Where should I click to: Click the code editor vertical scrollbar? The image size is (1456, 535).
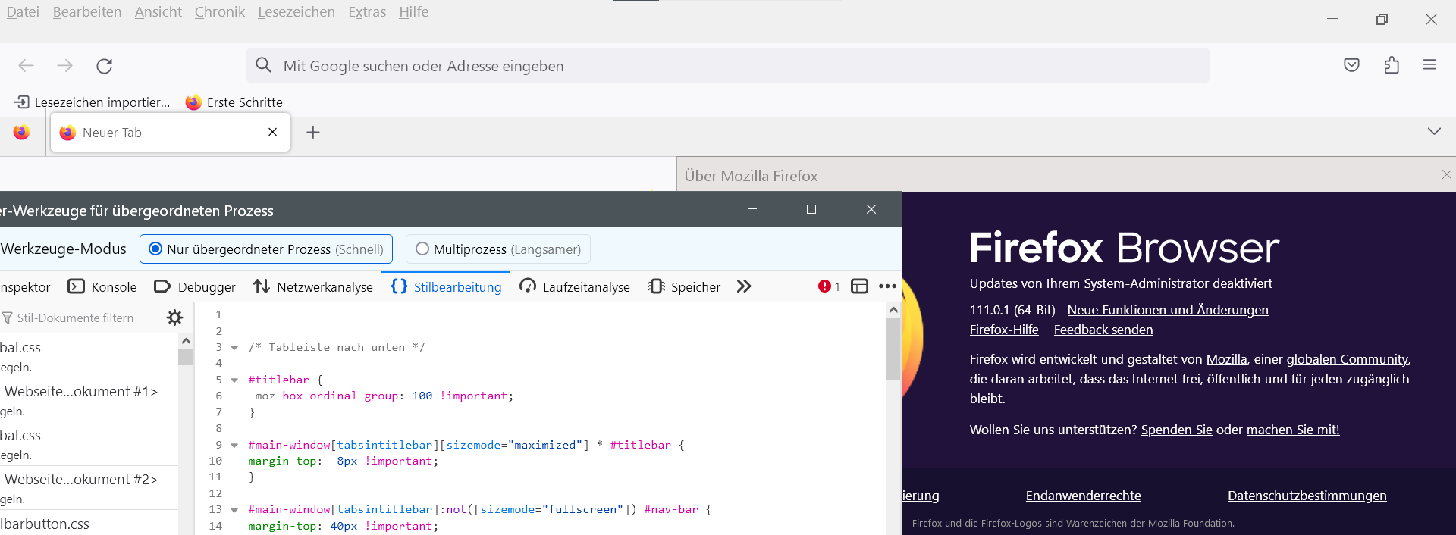coord(893,349)
